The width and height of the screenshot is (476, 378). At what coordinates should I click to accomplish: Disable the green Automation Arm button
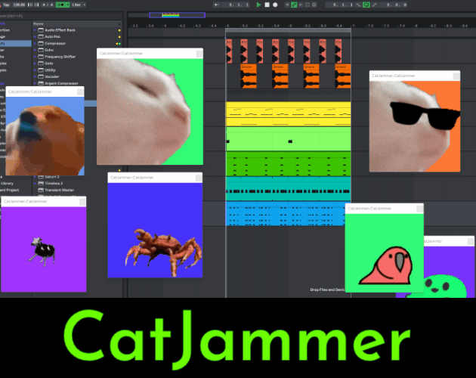tap(294, 5)
